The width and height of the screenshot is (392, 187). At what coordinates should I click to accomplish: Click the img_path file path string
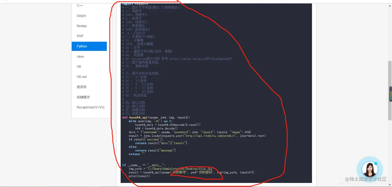click(x=180, y=169)
